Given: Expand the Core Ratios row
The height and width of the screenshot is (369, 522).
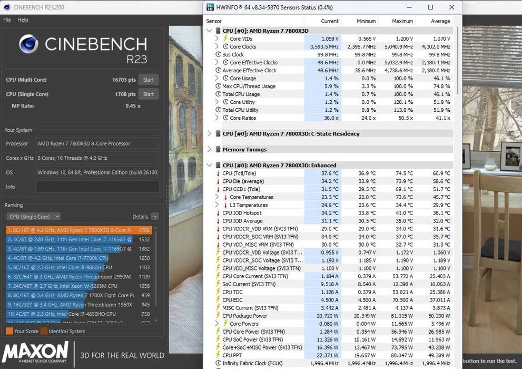Looking at the screenshot, I should click(x=216, y=118).
